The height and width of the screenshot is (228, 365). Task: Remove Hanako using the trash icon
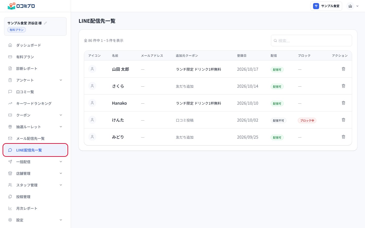coord(343,103)
